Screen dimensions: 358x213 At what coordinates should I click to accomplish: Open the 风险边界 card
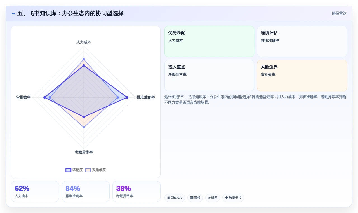click(302, 76)
